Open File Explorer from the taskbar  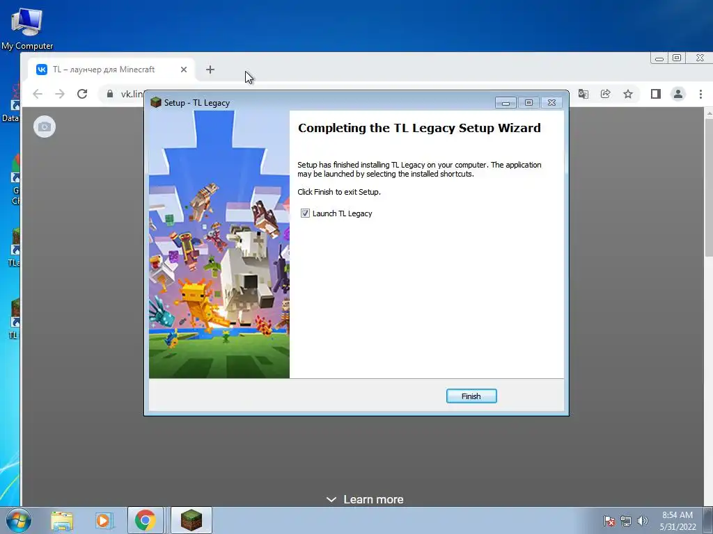pos(62,520)
